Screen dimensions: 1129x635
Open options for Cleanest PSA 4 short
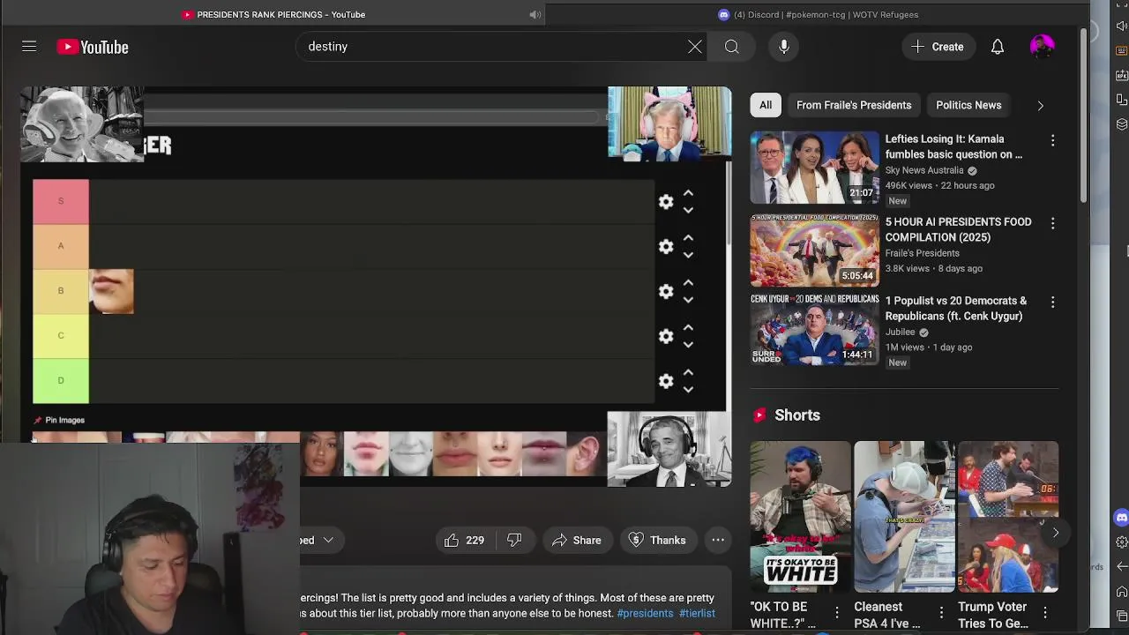[x=941, y=612]
